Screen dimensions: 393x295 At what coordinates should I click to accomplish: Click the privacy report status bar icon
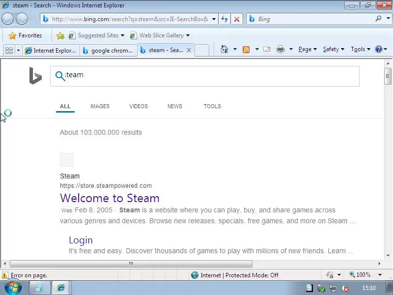330,275
